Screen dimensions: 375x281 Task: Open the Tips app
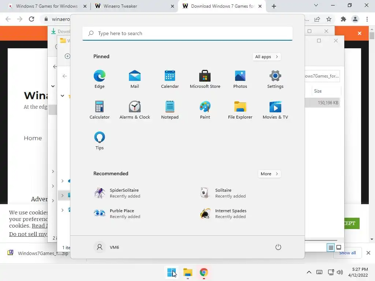[x=100, y=141]
